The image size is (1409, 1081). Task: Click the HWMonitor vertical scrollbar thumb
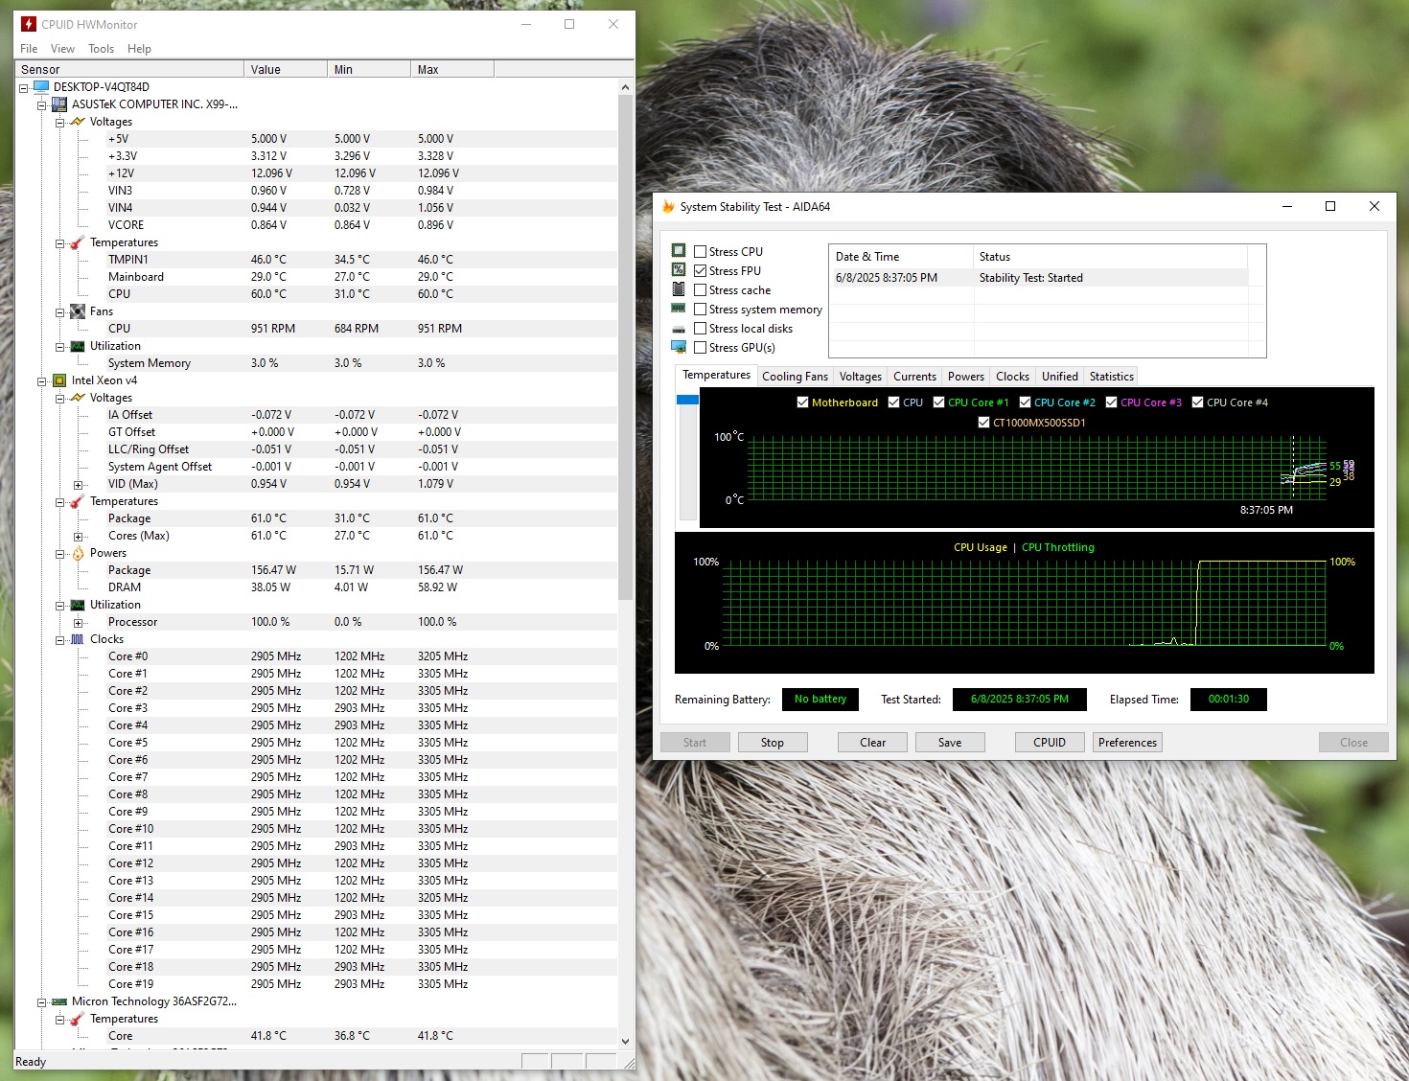(x=626, y=347)
